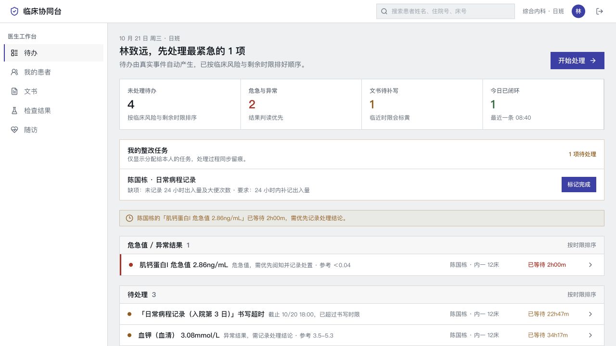
Task: Open the 文书待补写 stat card
Action: pos(422,104)
